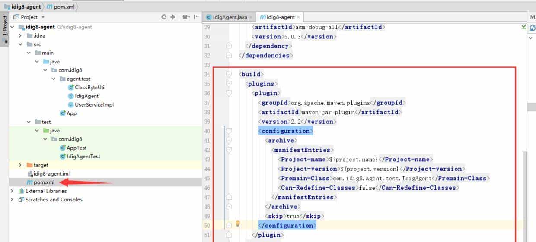The height and width of the screenshot is (242, 536).
Task: Select pom.xml in the project tree
Action: click(44, 182)
